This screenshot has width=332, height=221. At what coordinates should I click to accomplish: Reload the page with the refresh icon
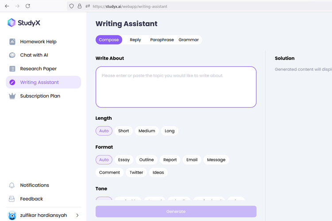(28, 6)
